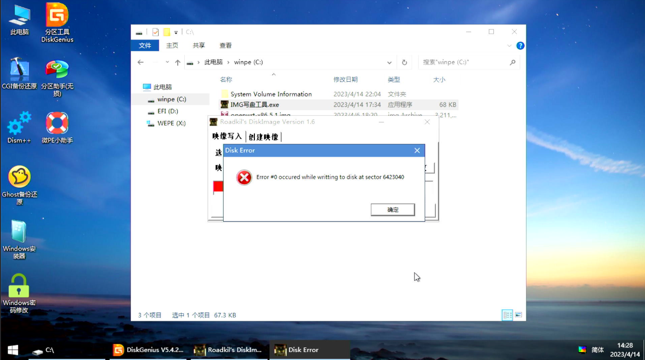Expand the address bar history dropdown
The image size is (645, 360).
coord(389,62)
